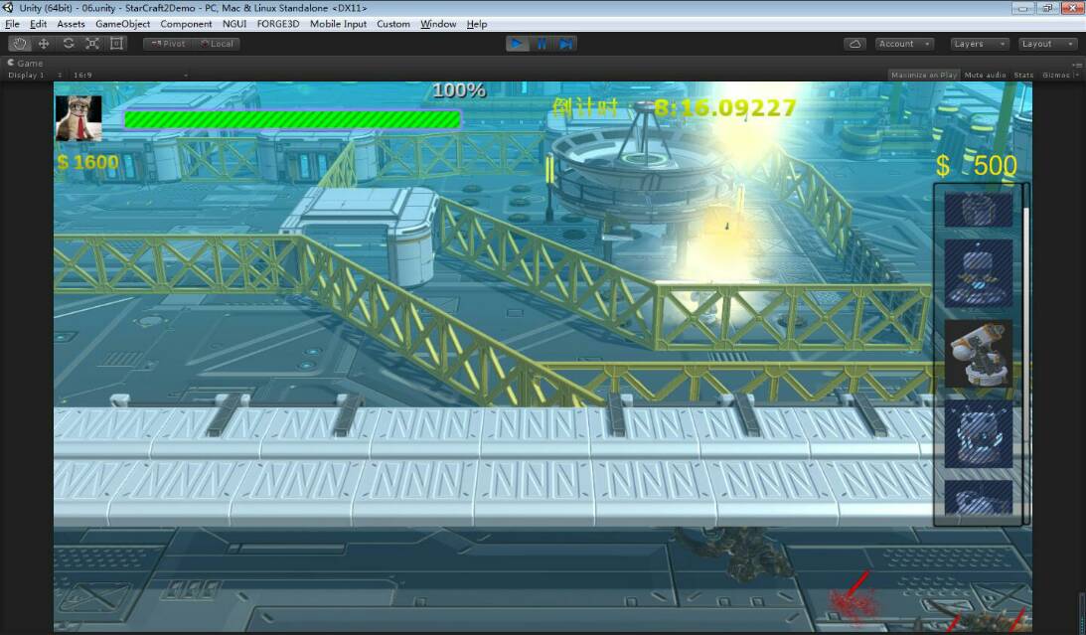Select the Rect transform tool

pos(116,44)
